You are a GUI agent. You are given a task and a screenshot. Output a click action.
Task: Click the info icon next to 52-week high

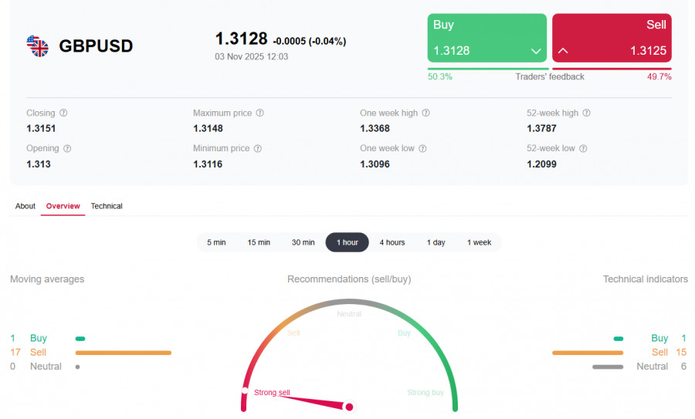[x=586, y=113]
